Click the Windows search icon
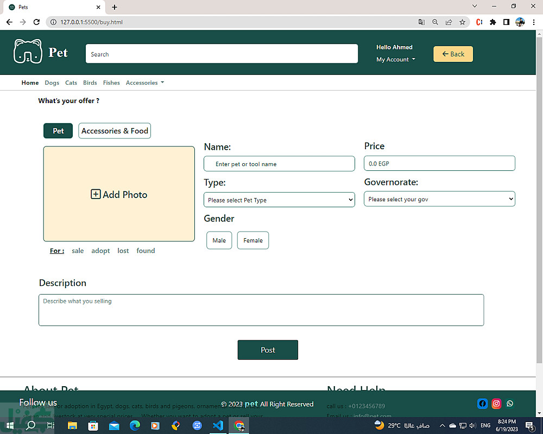Screen dimensions: 543x434 click(31, 425)
